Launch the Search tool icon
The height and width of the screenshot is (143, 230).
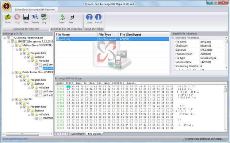pyautogui.click(x=35, y=19)
